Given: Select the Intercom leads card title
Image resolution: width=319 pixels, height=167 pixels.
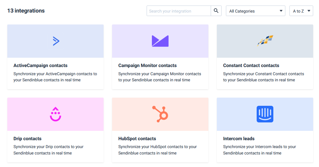Looking at the screenshot, I should coord(239,139).
